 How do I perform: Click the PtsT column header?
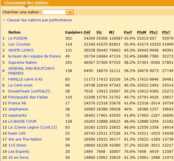(x=166, y=32)
